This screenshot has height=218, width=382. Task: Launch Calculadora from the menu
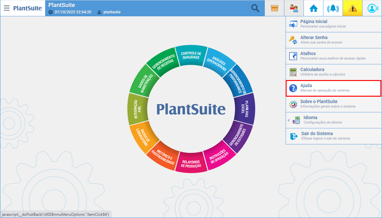(334, 72)
